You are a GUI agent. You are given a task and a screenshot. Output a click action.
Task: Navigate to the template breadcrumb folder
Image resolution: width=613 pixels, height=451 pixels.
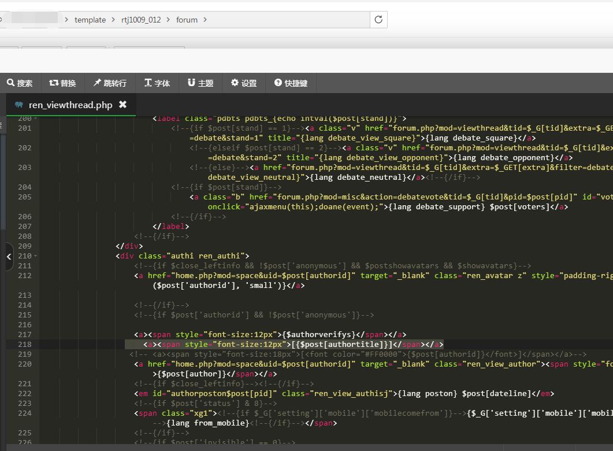point(90,20)
